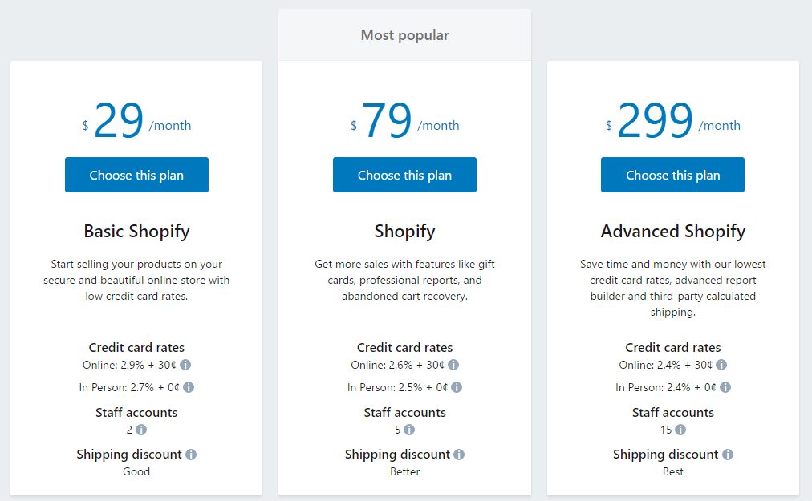Click Advanced Shopify 'Staff accounts' heading
Screen dimensions: 812x501
tap(672, 413)
